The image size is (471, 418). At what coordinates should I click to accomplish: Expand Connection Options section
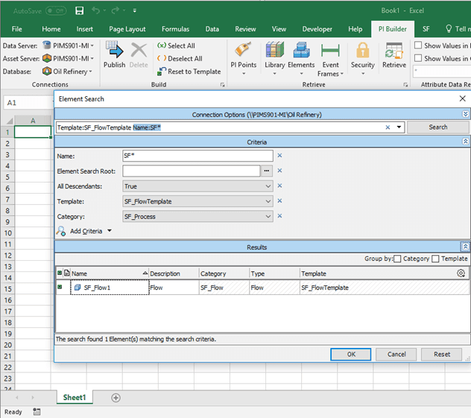pyautogui.click(x=465, y=114)
